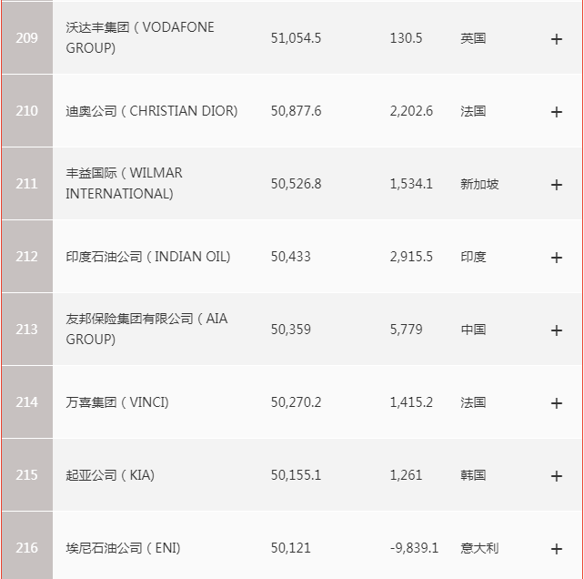Image resolution: width=584 pixels, height=579 pixels.
Task: Expand the Vodafone Group row details
Action: [x=557, y=39]
